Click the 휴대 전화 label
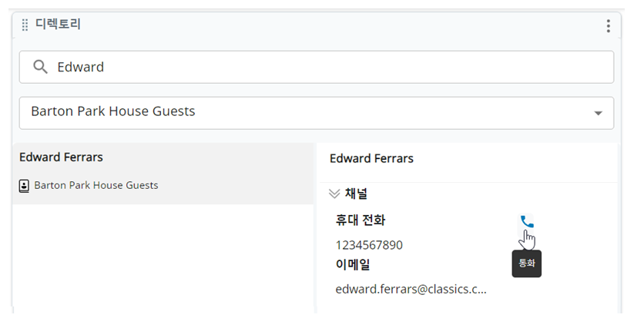634x318 pixels. click(361, 220)
